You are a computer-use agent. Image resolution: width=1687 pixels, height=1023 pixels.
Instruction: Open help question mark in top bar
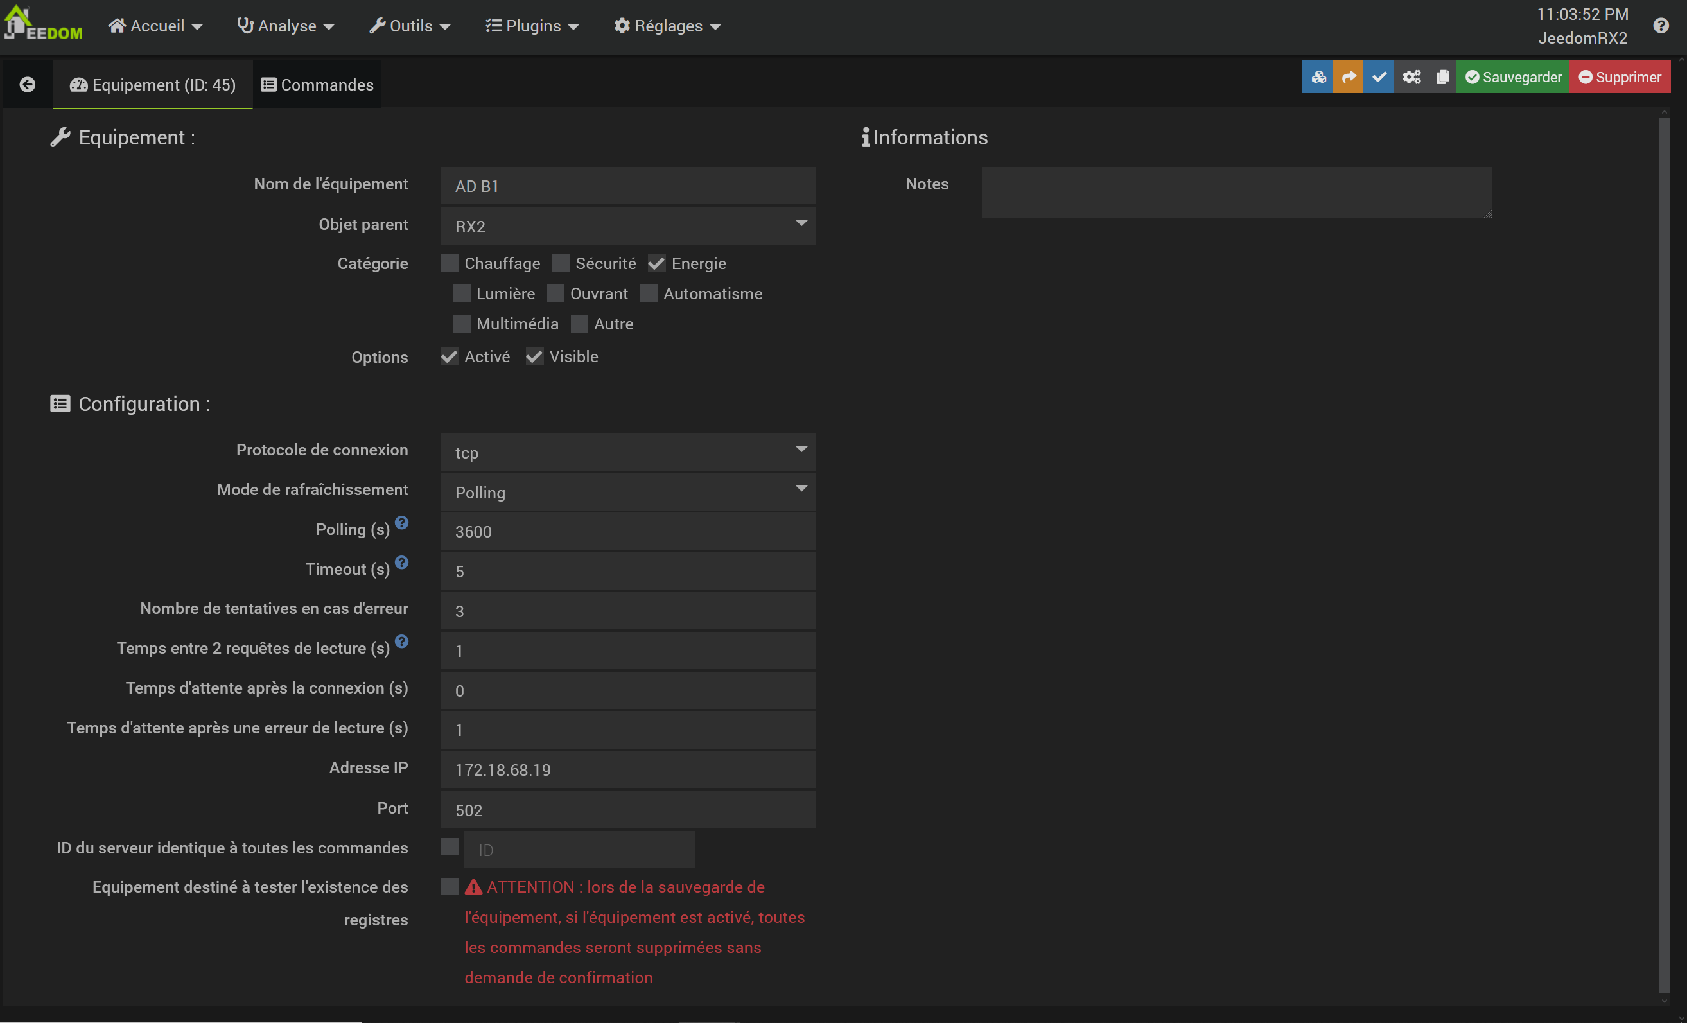(x=1660, y=26)
